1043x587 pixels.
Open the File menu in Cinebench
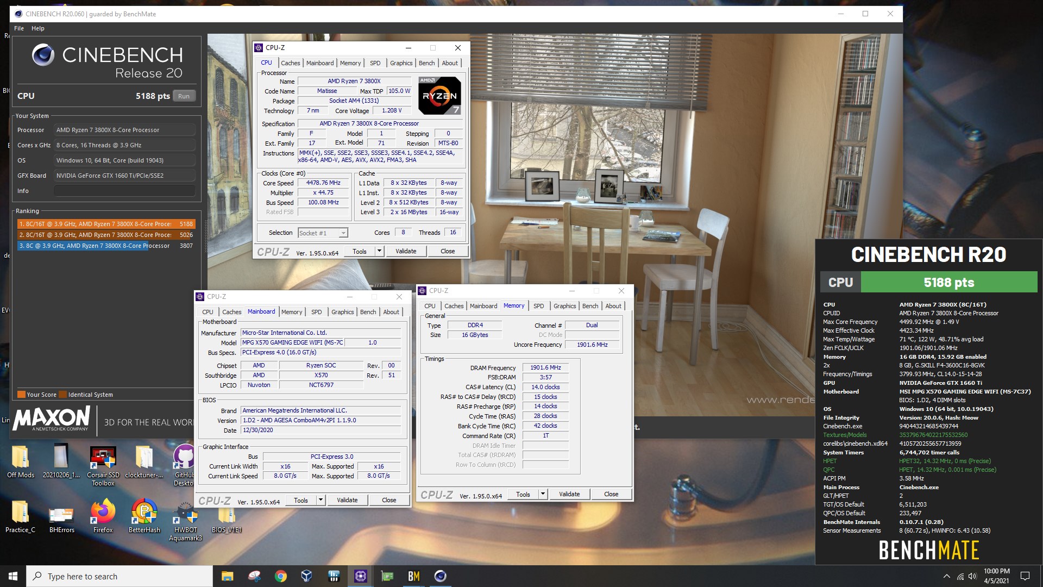point(19,28)
